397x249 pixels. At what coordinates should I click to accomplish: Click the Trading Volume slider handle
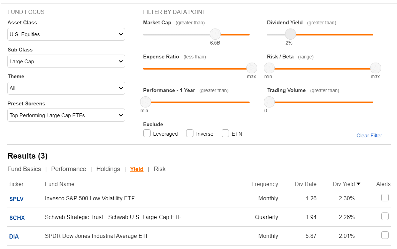point(269,102)
